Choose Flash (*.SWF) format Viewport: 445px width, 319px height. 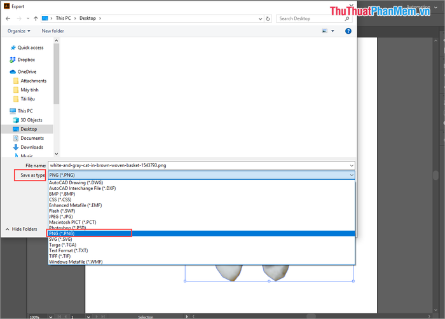202,211
